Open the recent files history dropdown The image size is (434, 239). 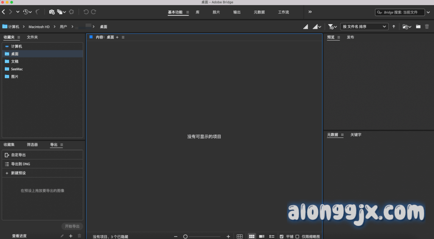pyautogui.click(x=28, y=12)
